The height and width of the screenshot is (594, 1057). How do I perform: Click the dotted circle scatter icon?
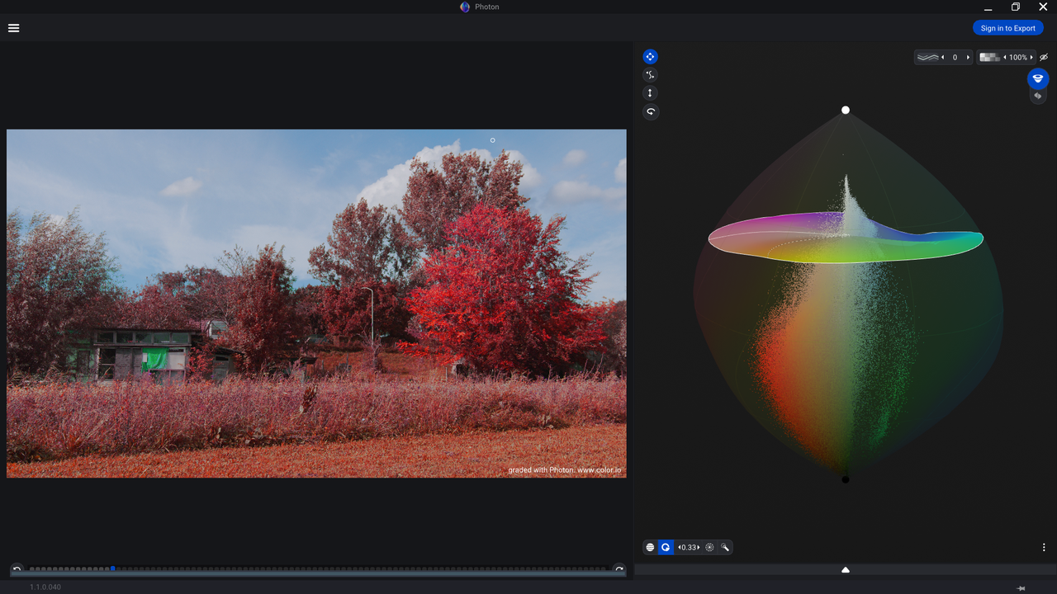coord(709,547)
